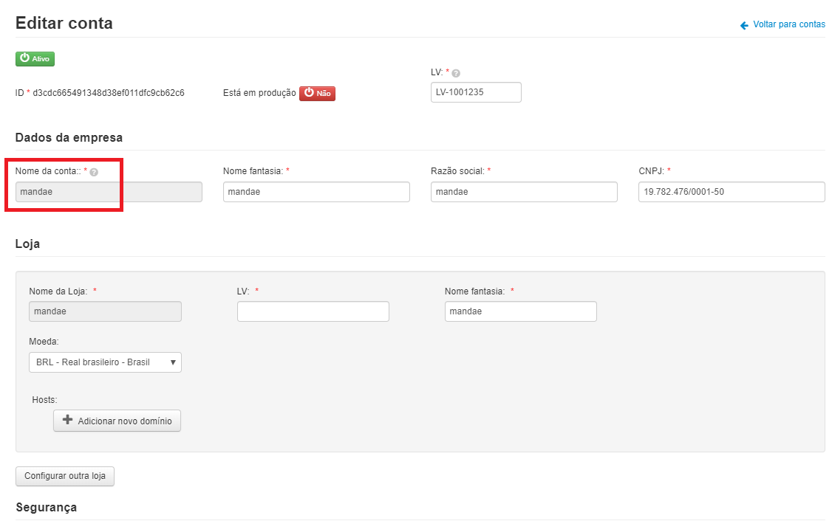Click the account ID text value

click(109, 94)
